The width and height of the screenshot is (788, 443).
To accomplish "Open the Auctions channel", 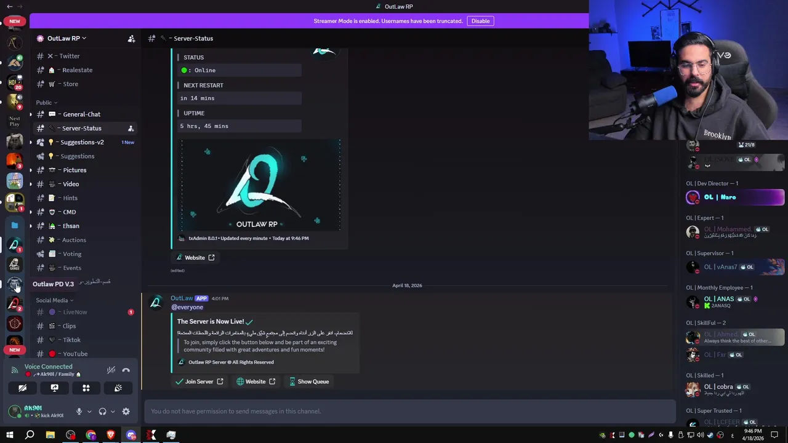I will click(x=85, y=240).
